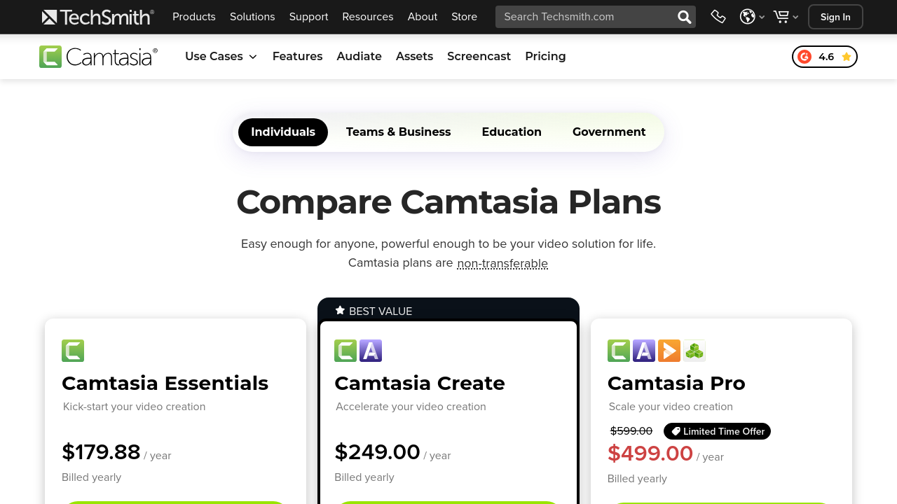Click the Screencast icon in Camtasia Pro
The image size is (897, 504).
669,351
